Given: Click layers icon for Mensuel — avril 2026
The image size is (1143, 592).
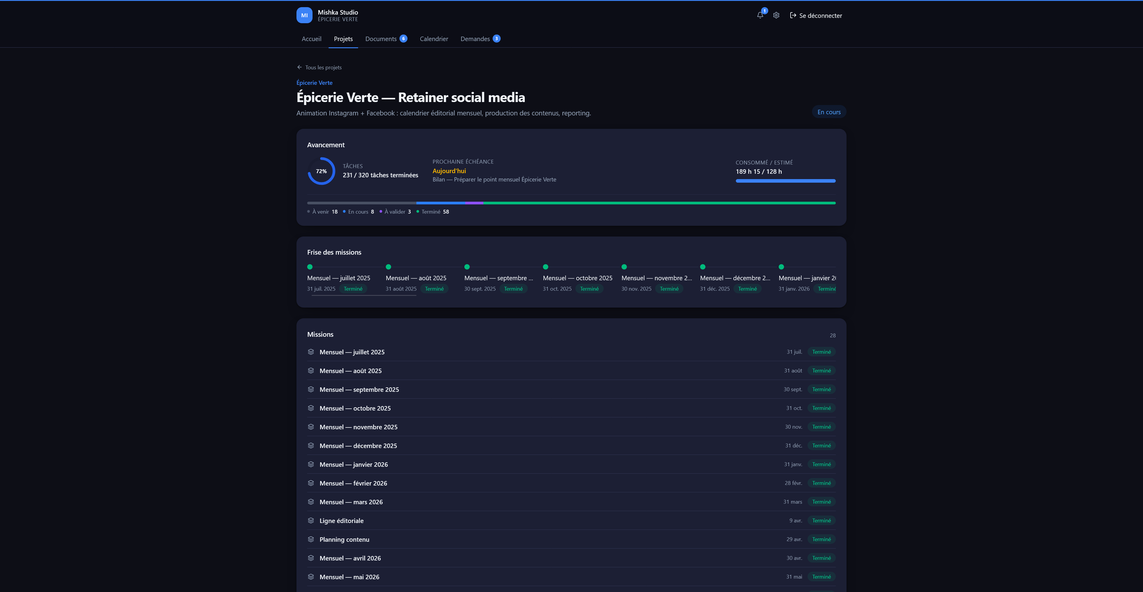Looking at the screenshot, I should pos(311,558).
